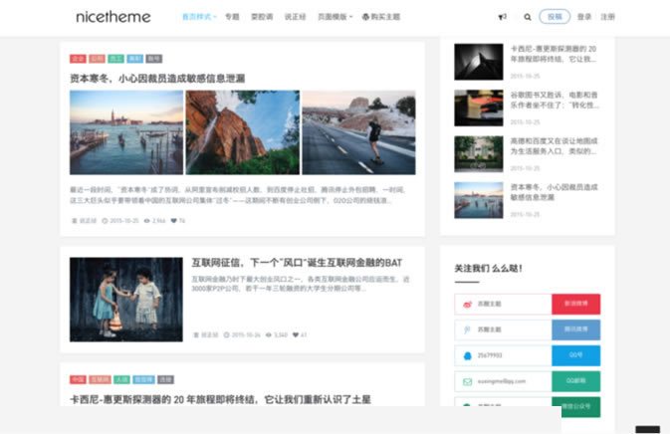Click the clock date icon in the 互联网征信 article meta row

tap(226, 334)
